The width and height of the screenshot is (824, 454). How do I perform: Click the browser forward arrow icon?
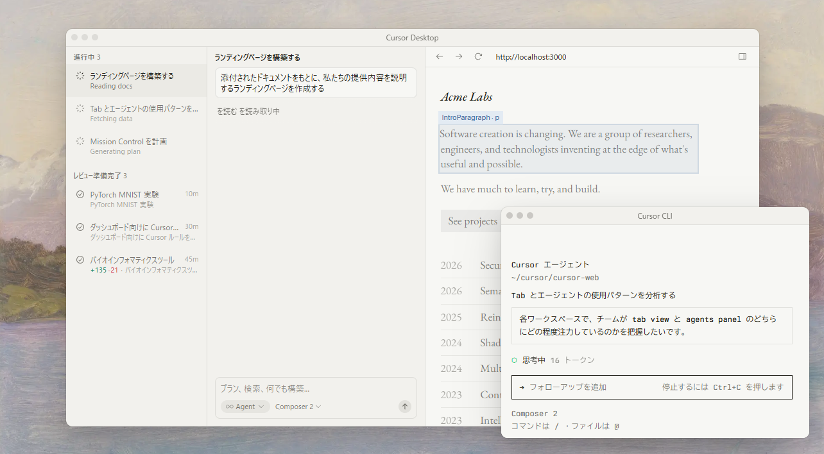point(459,56)
